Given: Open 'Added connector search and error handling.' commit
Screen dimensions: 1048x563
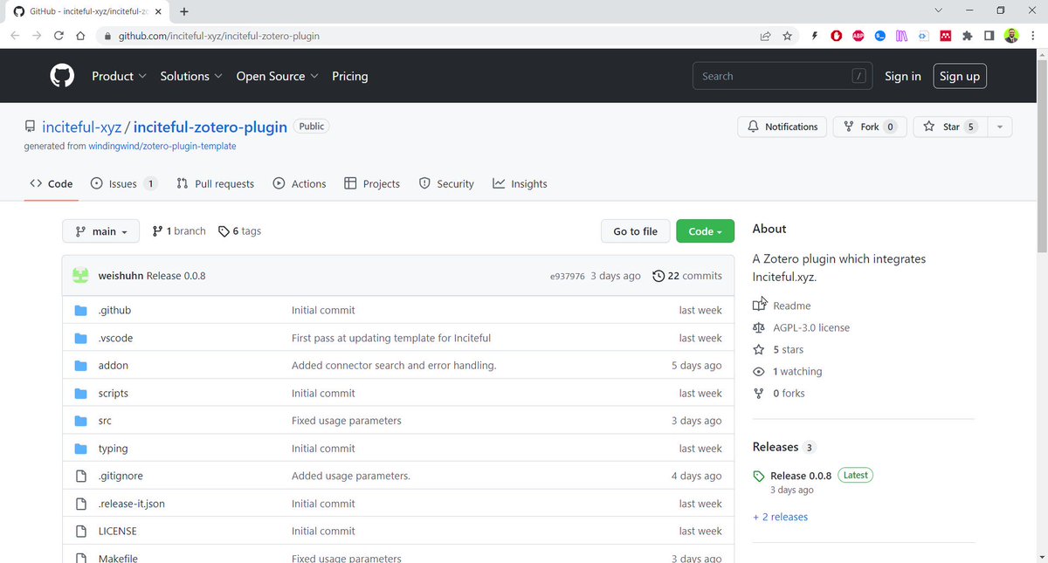Looking at the screenshot, I should 394,365.
